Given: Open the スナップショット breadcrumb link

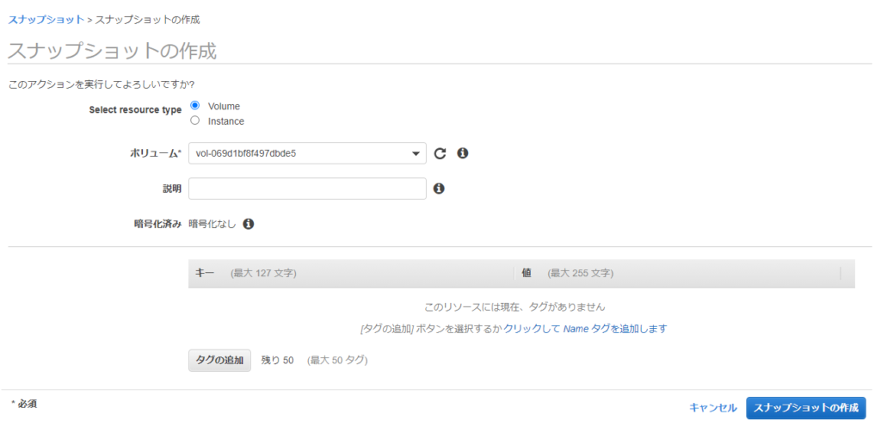Looking at the screenshot, I should point(46,20).
